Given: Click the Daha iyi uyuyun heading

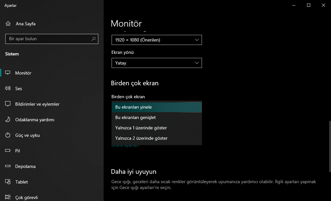Looking at the screenshot, I should click(x=134, y=171).
